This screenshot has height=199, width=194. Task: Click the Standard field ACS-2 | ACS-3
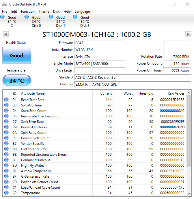point(133,77)
